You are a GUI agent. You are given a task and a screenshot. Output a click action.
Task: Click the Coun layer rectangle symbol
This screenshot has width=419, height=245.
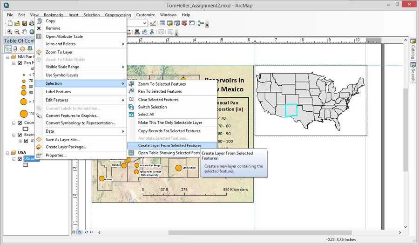pos(26,129)
